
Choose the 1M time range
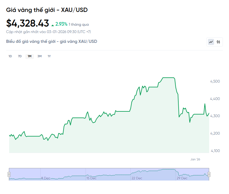[30, 56]
